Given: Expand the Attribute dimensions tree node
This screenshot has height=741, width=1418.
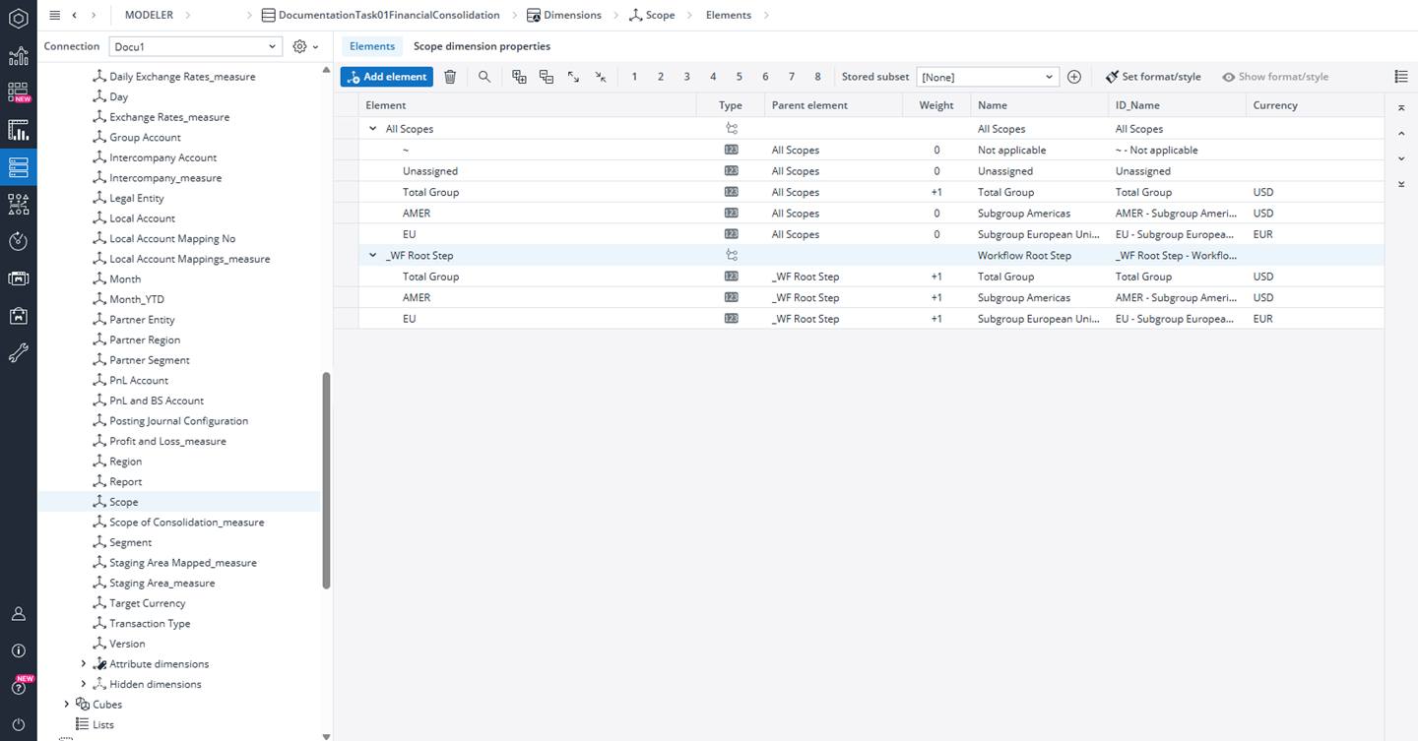Looking at the screenshot, I should 84,664.
